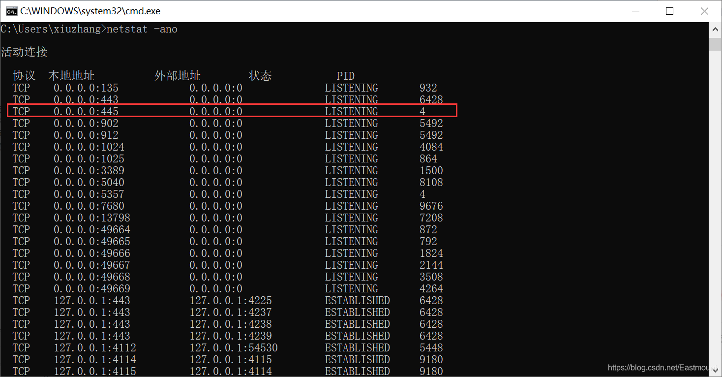Click PID value 864
This screenshot has height=377, width=722.
tap(428, 159)
